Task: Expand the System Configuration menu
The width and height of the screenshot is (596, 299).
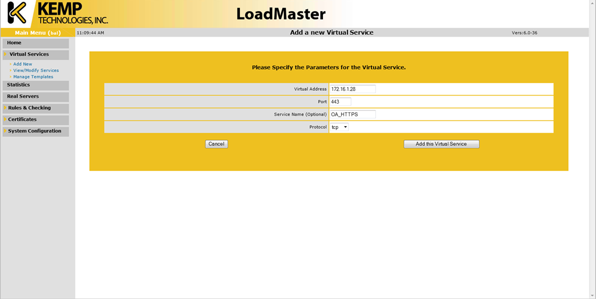Action: coord(36,131)
